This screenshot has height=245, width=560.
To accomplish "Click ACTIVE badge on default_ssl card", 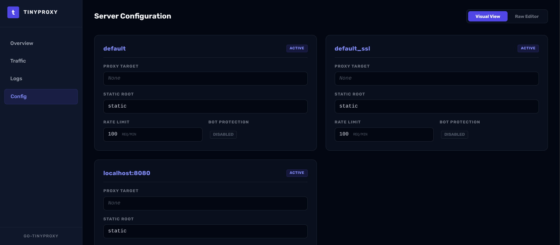I will tap(528, 48).
